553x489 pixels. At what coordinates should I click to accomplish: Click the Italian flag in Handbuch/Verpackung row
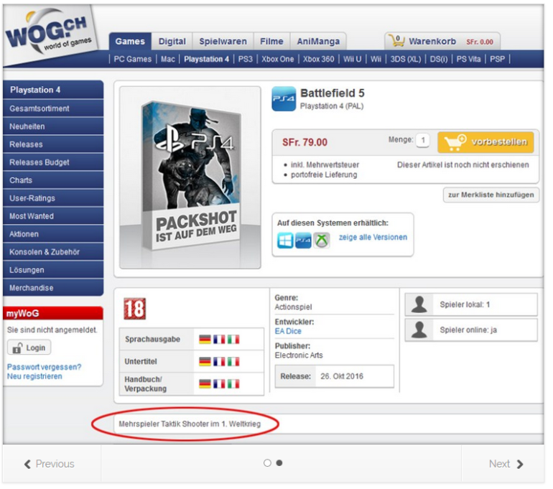pyautogui.click(x=233, y=384)
